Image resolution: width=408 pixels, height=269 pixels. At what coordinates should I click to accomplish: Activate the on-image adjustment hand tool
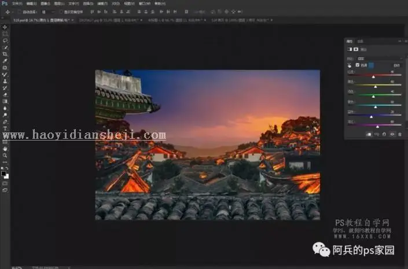click(x=349, y=65)
